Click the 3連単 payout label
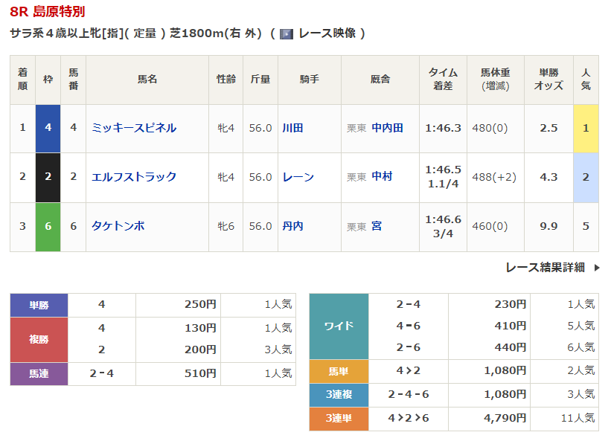Viewport: 611px width, 438px height. tap(339, 419)
